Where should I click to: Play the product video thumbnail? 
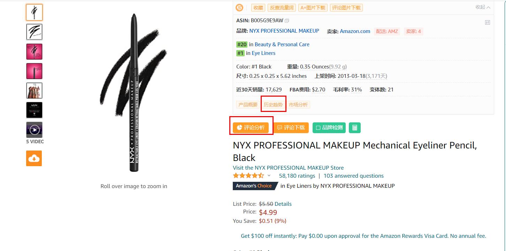click(34, 130)
